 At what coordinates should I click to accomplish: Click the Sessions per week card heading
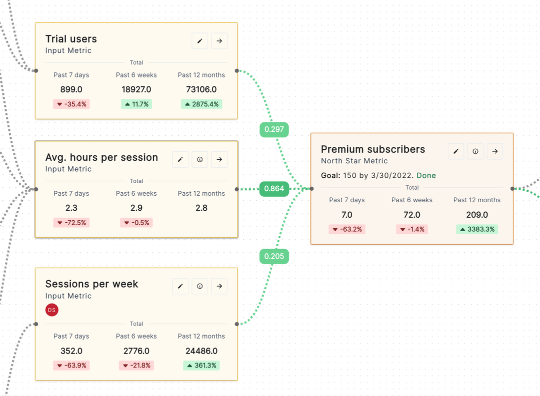coord(91,284)
